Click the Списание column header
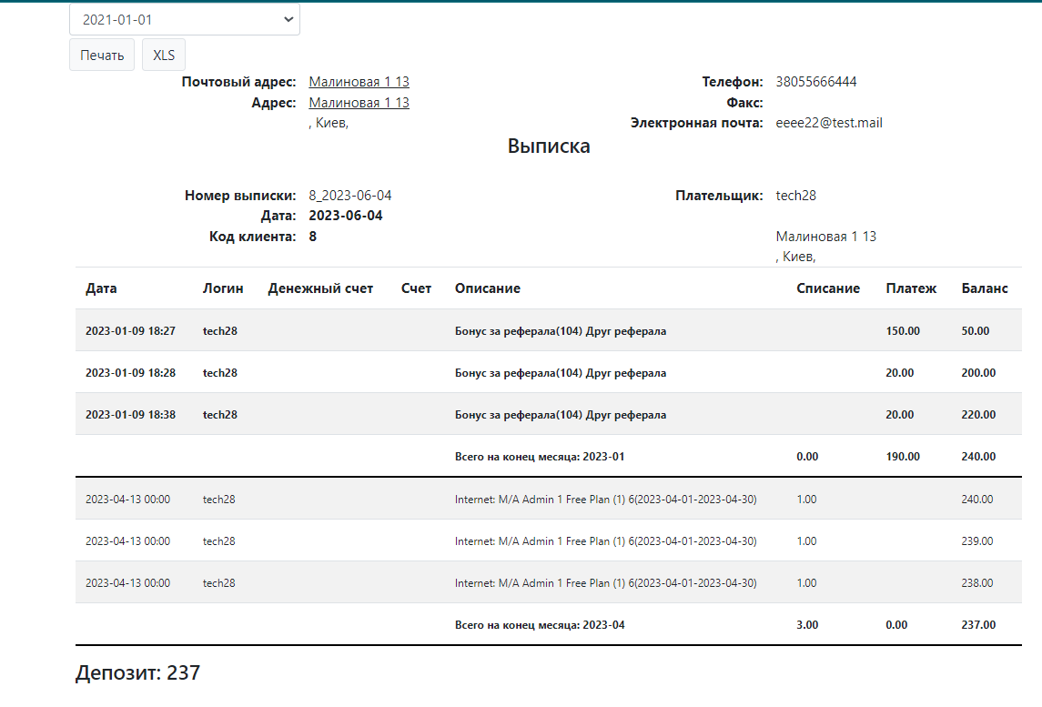The image size is (1042, 707). click(x=827, y=288)
